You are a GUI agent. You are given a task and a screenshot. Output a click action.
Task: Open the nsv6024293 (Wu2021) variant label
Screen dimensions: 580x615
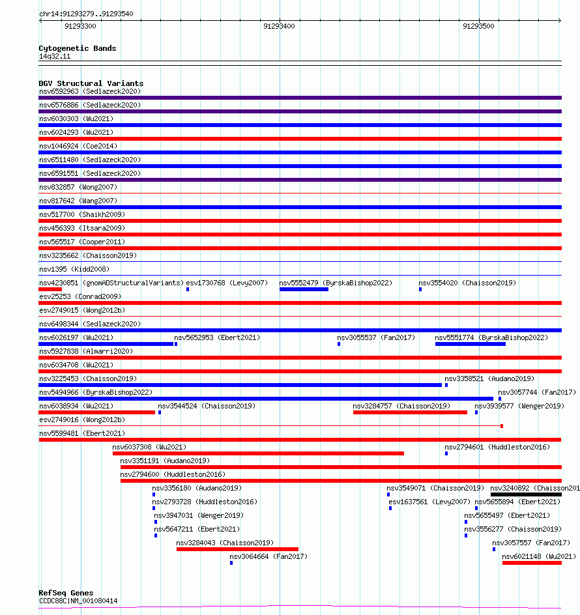[x=76, y=132]
